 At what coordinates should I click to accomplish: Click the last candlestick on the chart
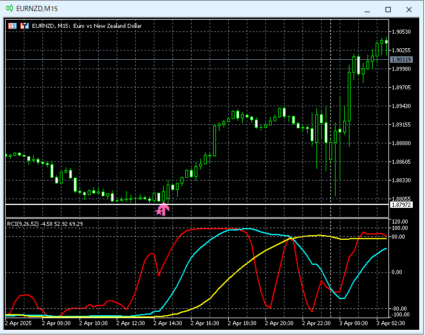386,42
